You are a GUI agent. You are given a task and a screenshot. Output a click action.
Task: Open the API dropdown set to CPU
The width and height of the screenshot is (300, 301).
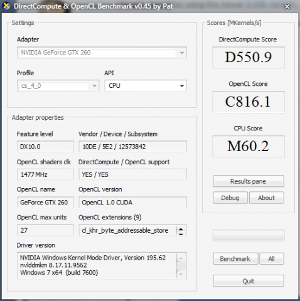(146, 86)
